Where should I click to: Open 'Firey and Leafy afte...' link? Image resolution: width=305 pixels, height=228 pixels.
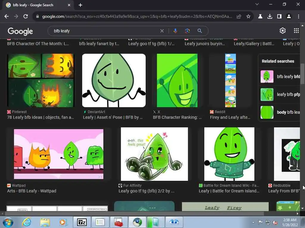(x=230, y=117)
